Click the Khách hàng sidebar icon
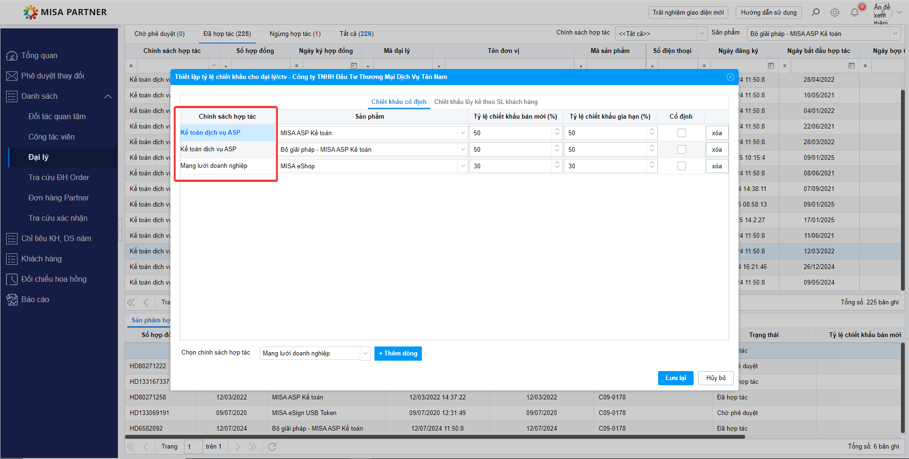This screenshot has height=459, width=909. click(12, 259)
